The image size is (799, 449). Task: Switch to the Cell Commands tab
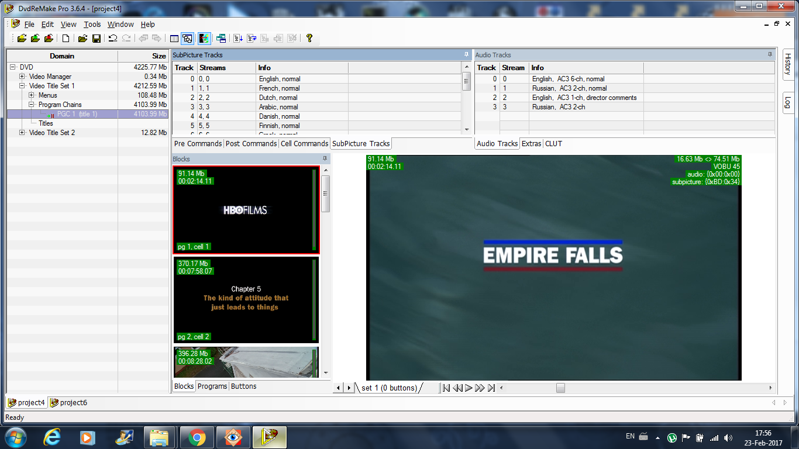[304, 143]
